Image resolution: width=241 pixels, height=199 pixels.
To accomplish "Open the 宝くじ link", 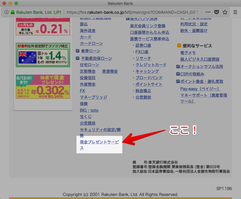I will pyautogui.click(x=85, y=117).
